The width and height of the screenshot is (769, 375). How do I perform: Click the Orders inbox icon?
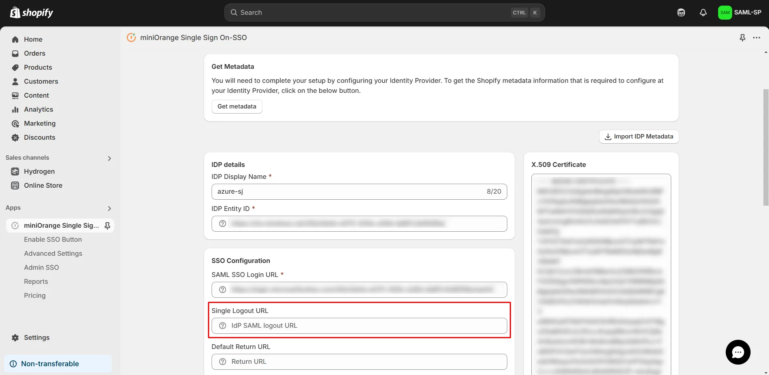[x=15, y=53]
